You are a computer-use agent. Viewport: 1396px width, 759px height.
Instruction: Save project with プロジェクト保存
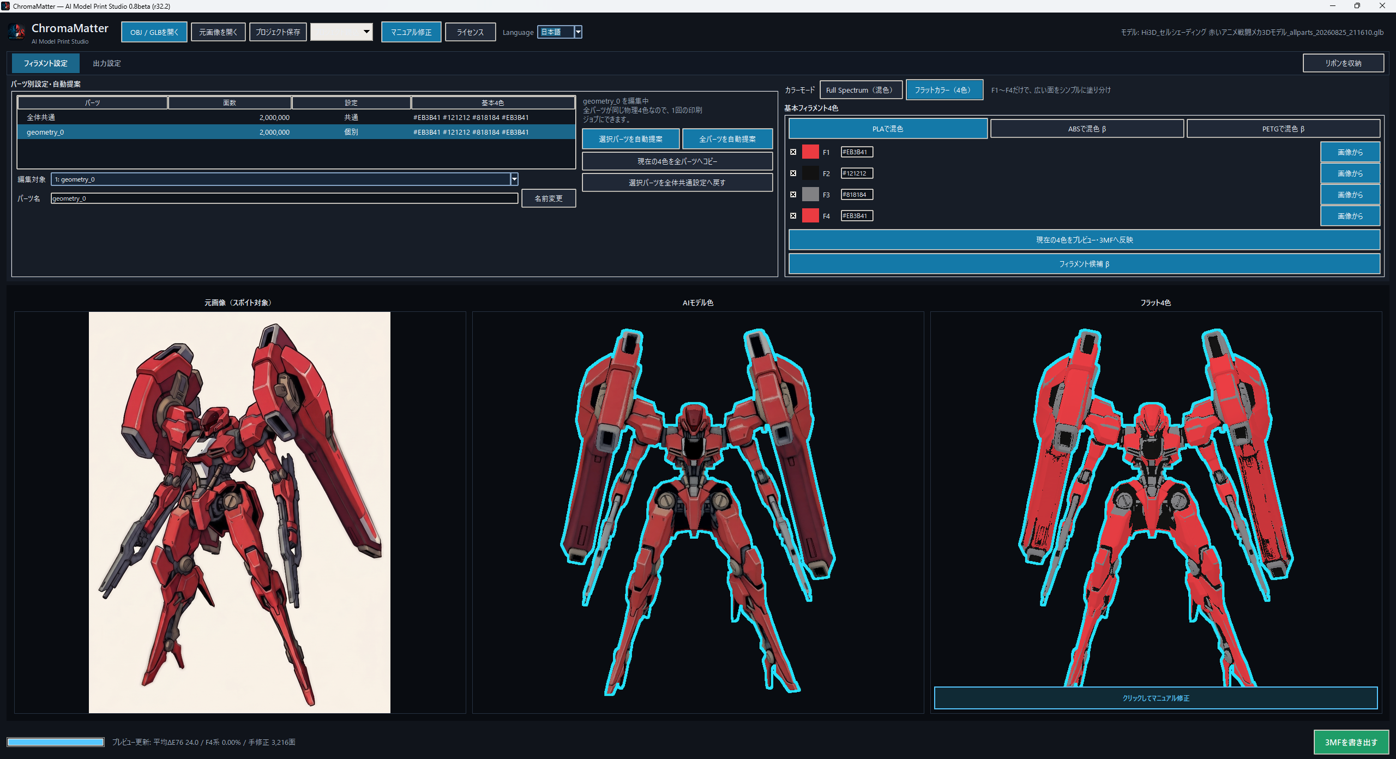pos(278,32)
